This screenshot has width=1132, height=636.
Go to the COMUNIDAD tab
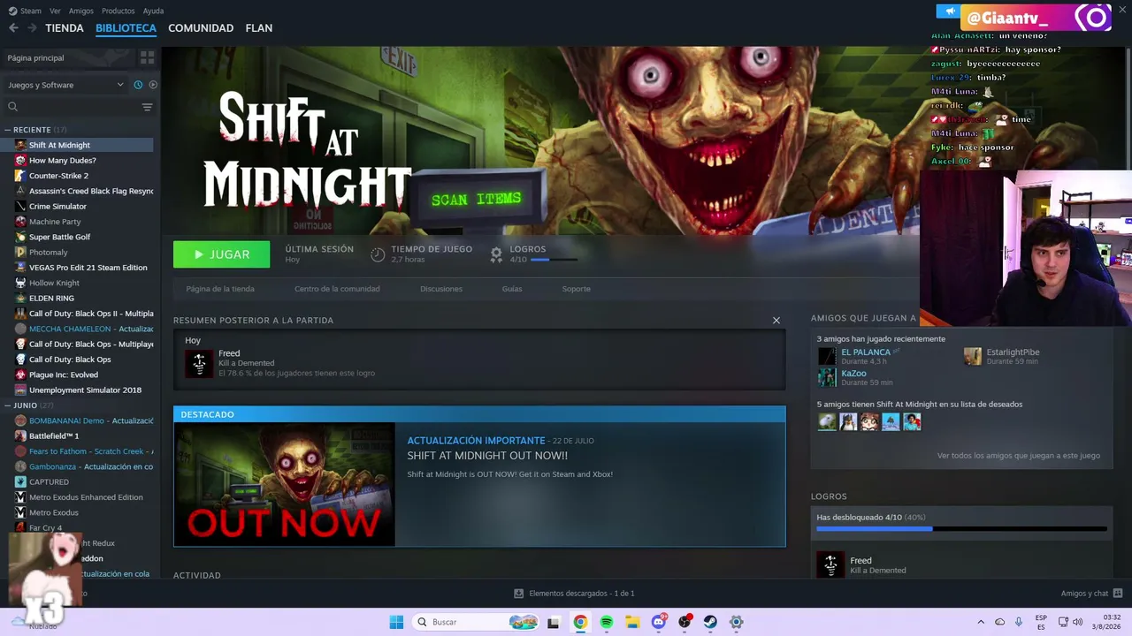(x=201, y=28)
